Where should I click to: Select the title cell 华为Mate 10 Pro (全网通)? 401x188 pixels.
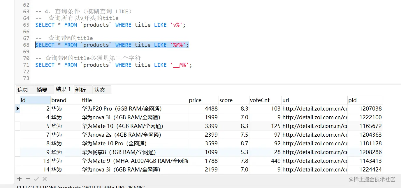coord(135,144)
